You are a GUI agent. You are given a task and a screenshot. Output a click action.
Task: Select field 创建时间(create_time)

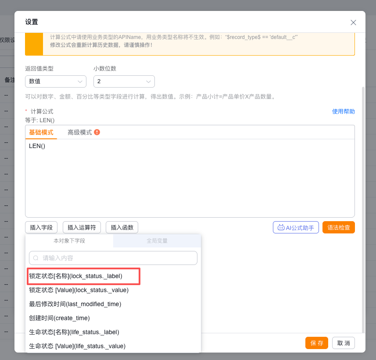click(113, 318)
